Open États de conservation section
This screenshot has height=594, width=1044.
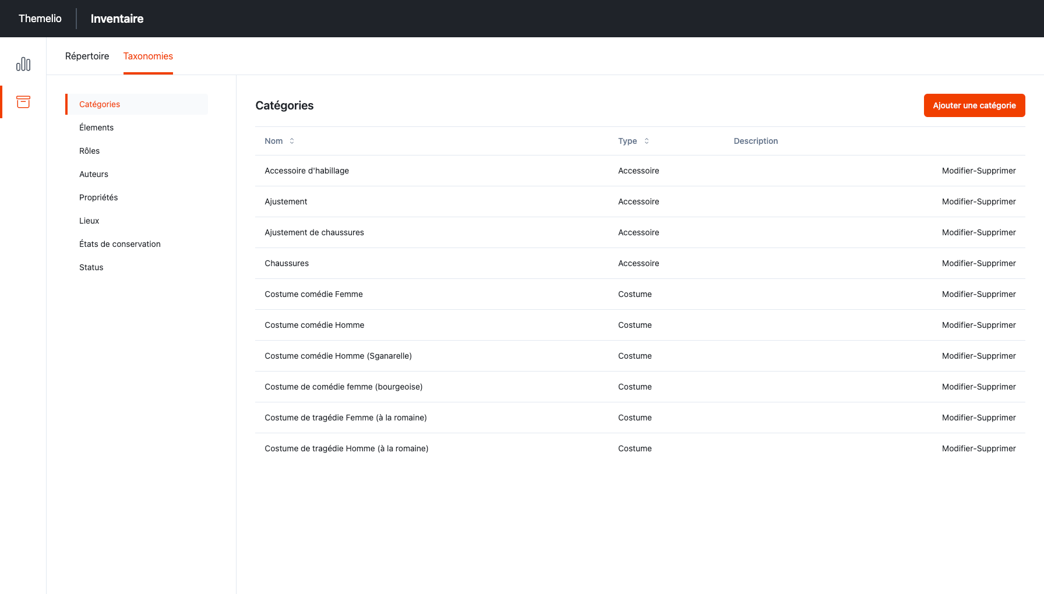click(x=120, y=244)
